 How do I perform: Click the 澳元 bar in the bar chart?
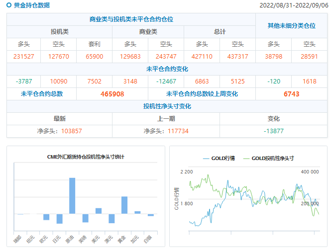click(111, 219)
